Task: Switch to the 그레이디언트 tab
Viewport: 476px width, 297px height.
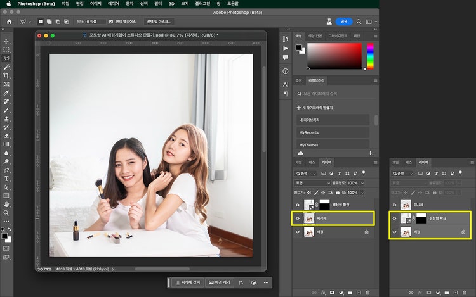Action: coord(338,36)
